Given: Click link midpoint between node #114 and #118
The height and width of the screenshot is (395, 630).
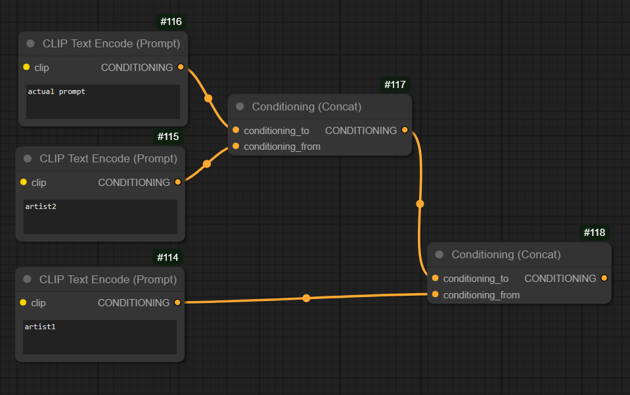Looking at the screenshot, I should (306, 298).
